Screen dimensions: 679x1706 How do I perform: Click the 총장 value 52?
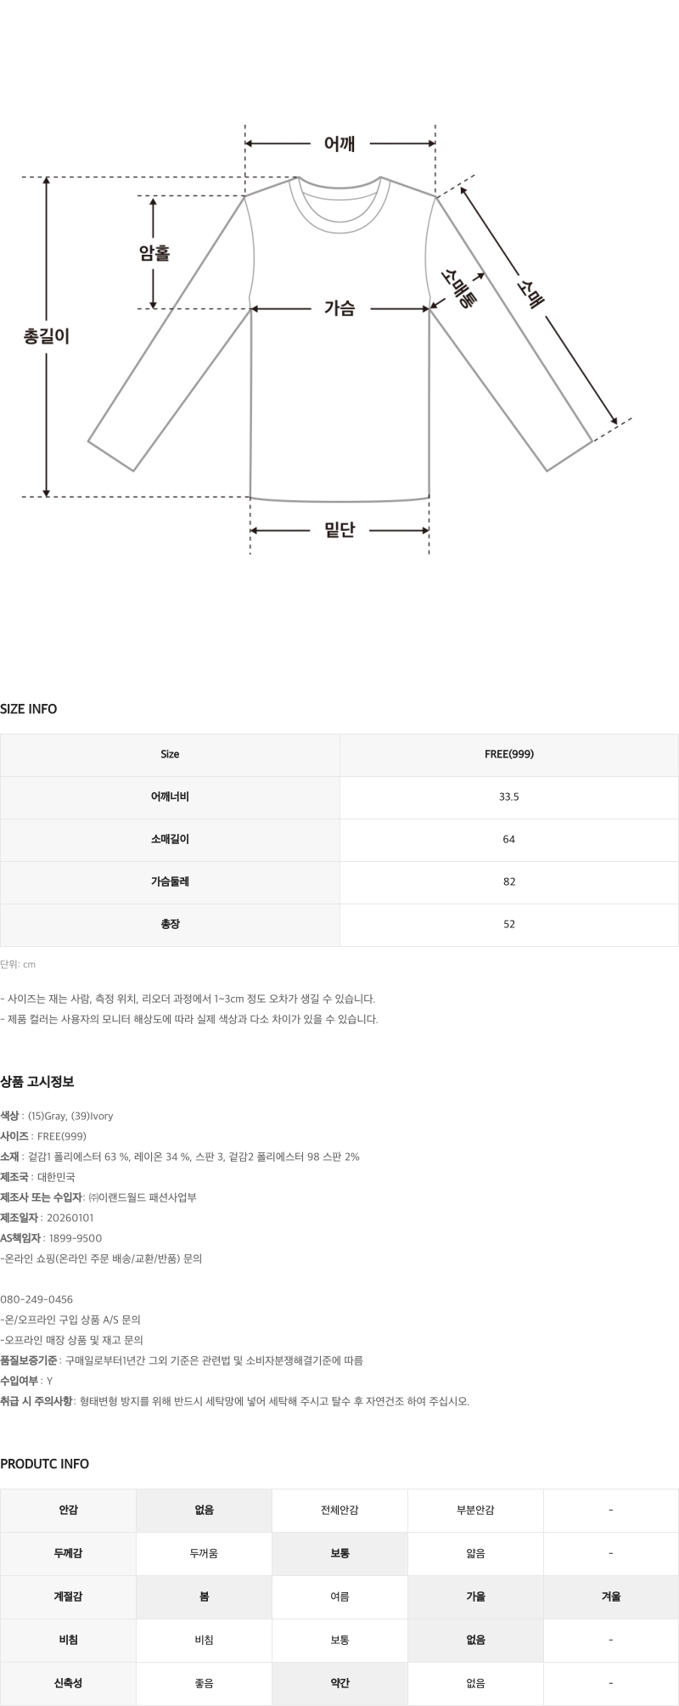pos(509,924)
